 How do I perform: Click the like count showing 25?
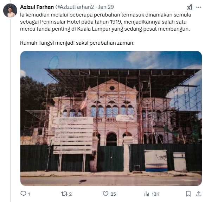(x=113, y=194)
